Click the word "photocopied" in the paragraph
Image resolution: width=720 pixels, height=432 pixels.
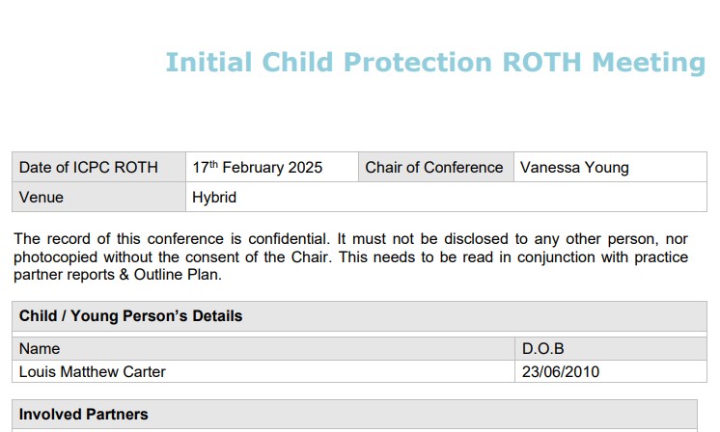[x=55, y=256]
